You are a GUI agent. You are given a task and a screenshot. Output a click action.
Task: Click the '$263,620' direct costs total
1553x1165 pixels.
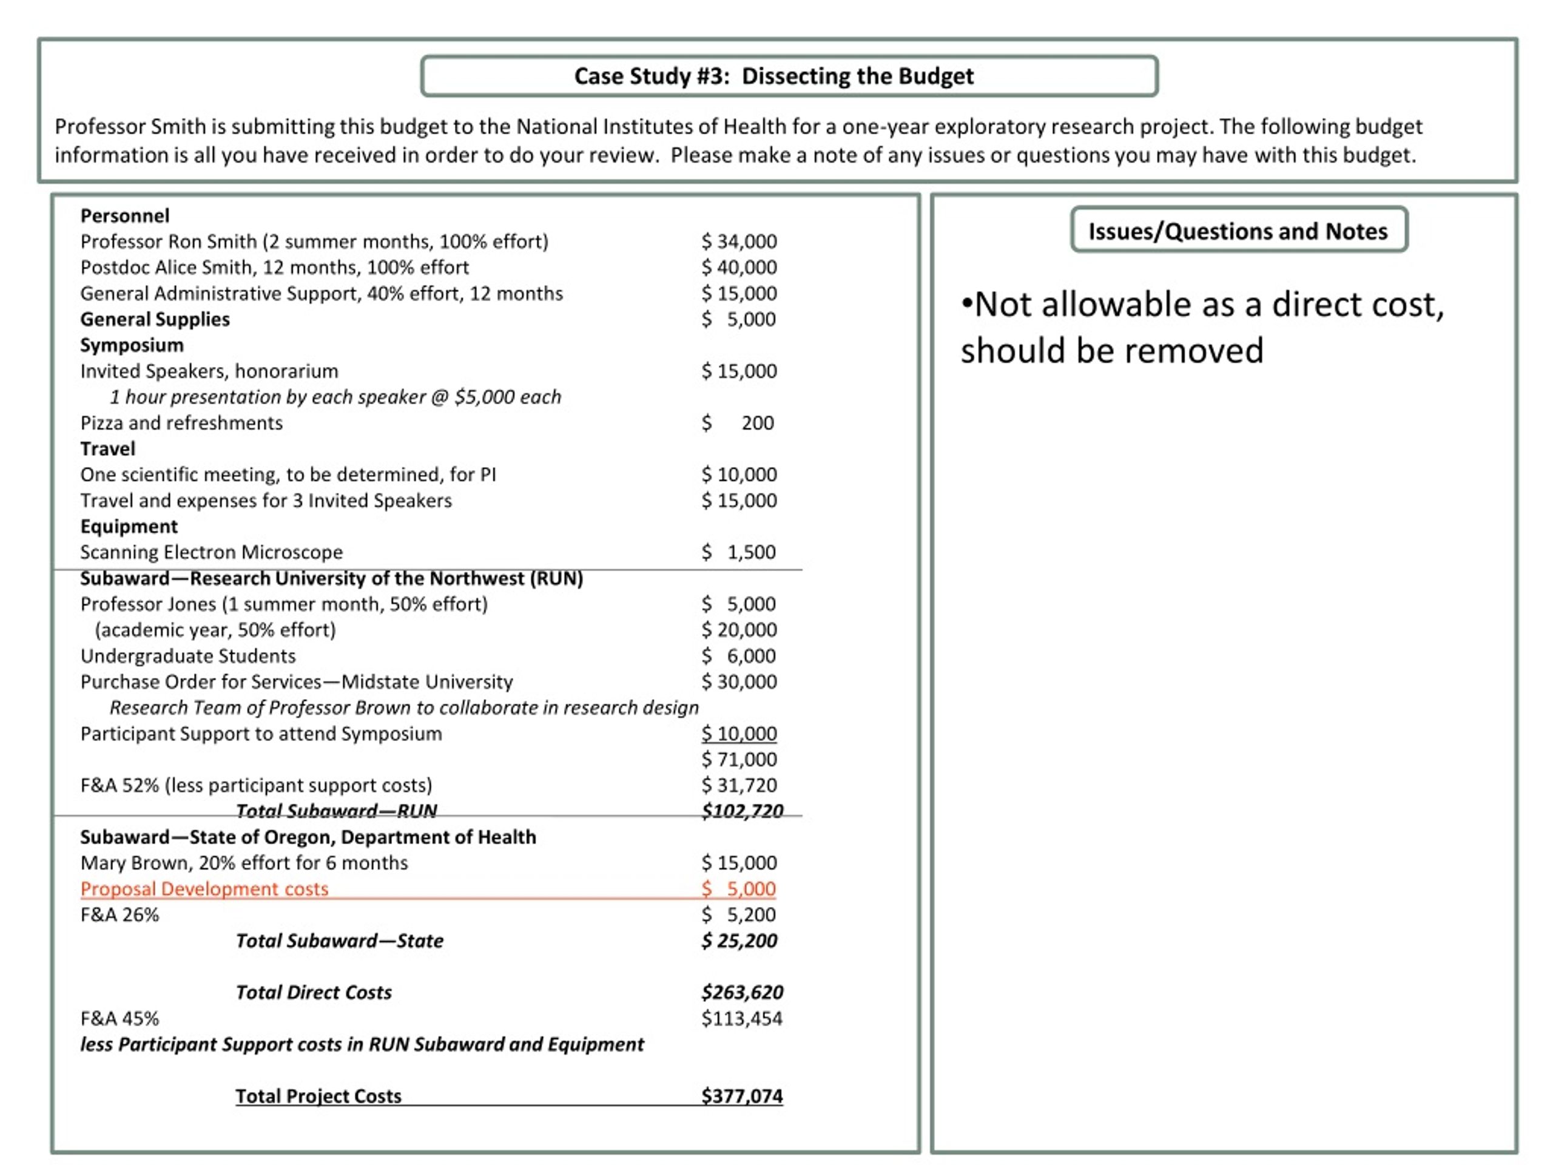point(741,993)
